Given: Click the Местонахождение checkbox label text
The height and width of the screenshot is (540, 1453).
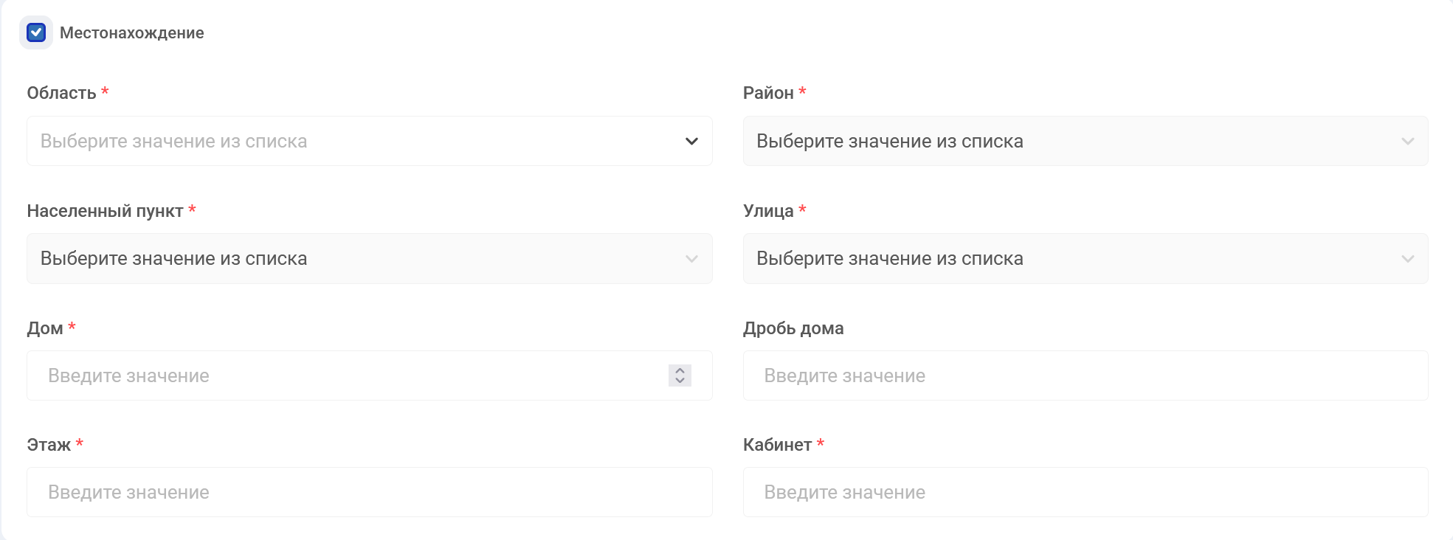Looking at the screenshot, I should 131,33.
